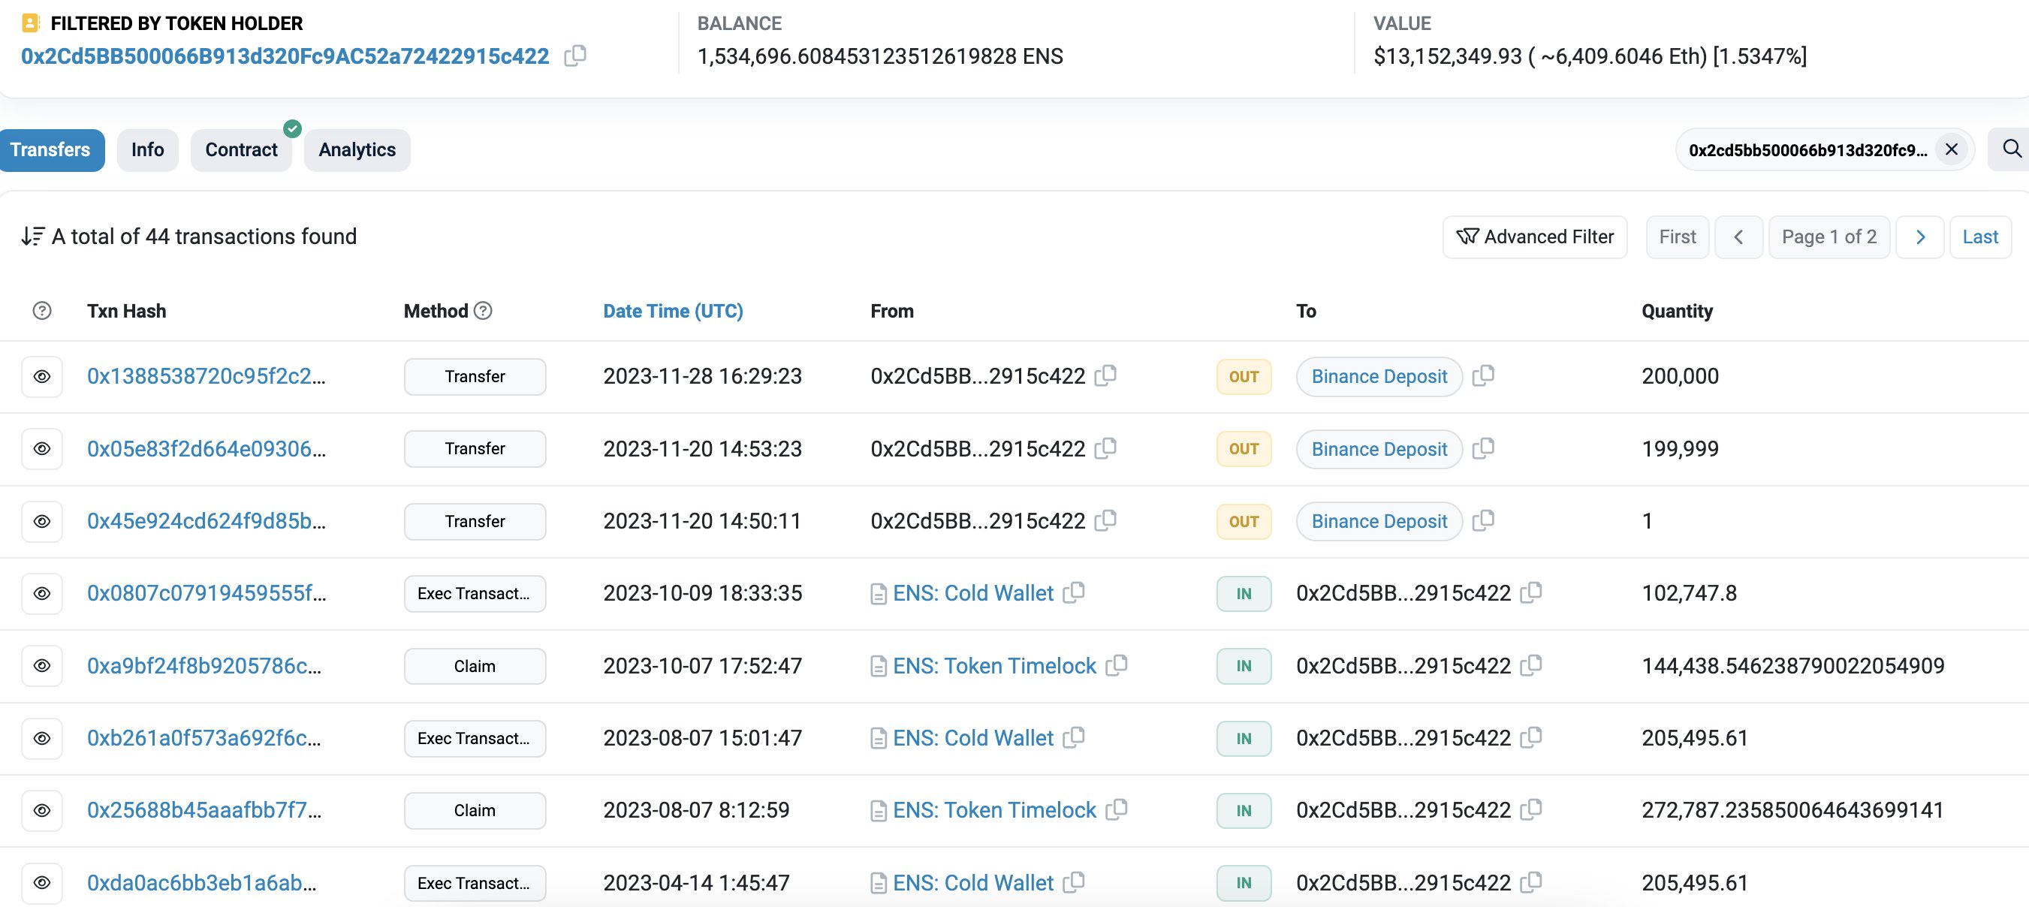Copy To address in 102,747.8 row
This screenshot has width=2029, height=907.
(x=1531, y=593)
